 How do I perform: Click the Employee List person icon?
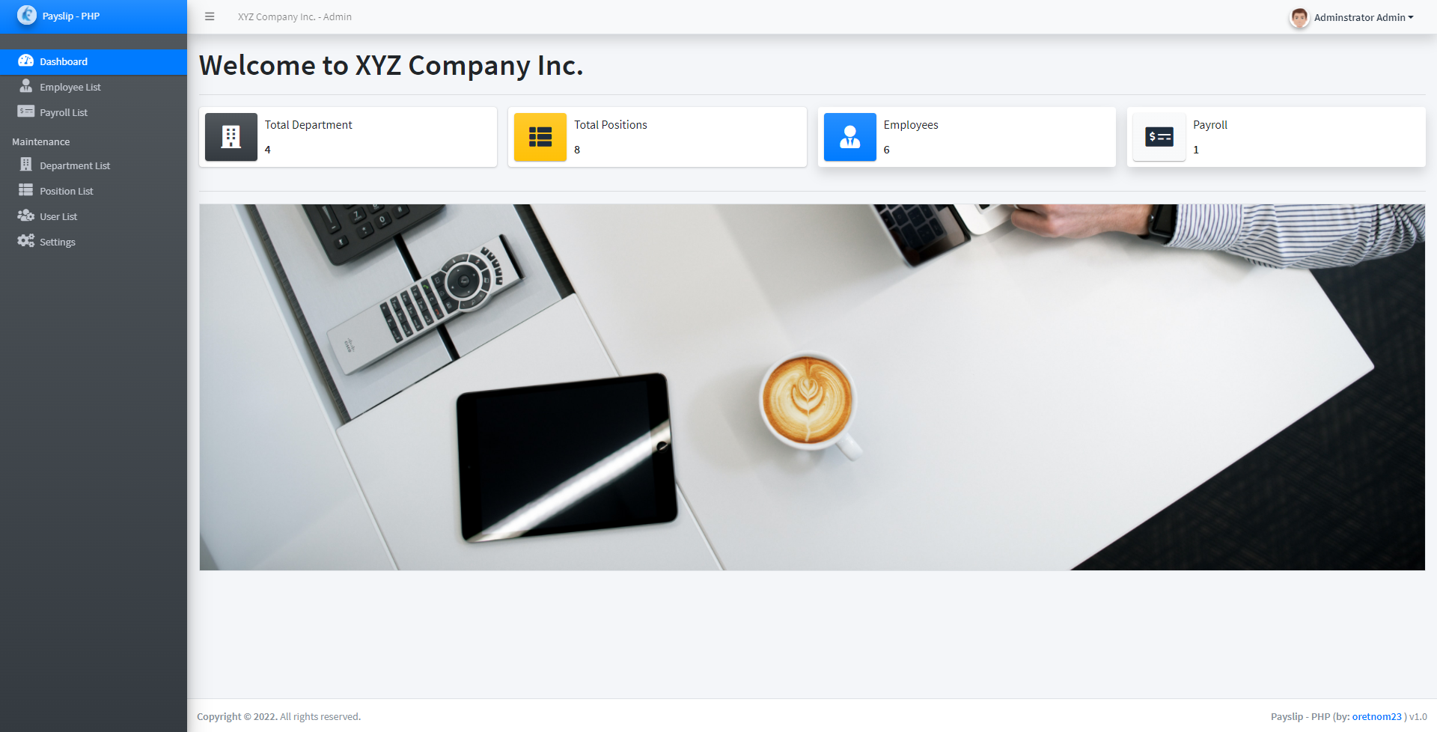[x=26, y=86]
